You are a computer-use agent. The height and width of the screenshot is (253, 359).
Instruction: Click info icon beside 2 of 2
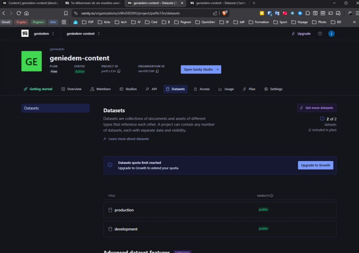pyautogui.click(x=322, y=118)
